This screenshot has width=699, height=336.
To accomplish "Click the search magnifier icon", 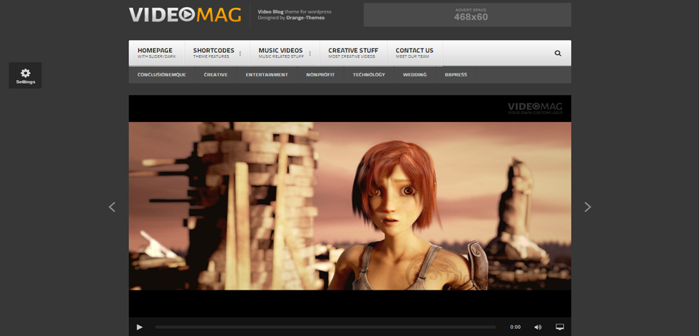I will click(x=558, y=53).
